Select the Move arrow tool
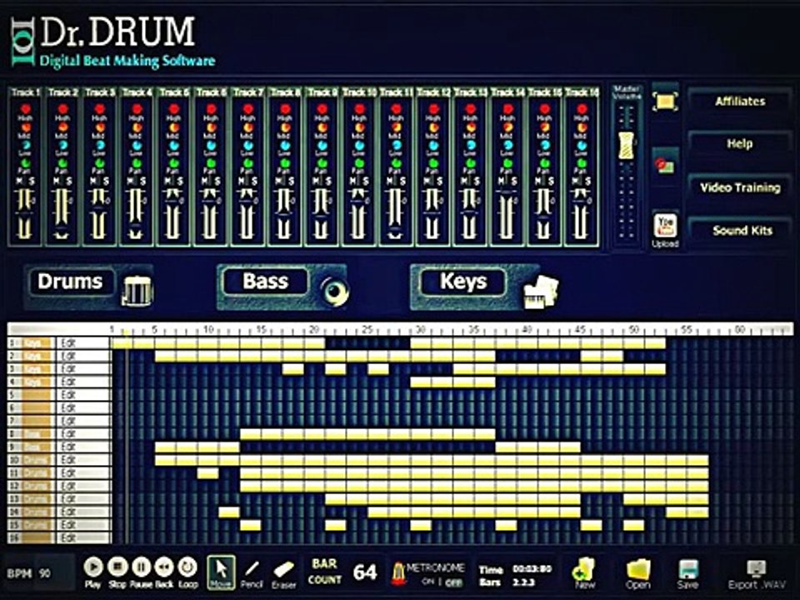 coord(222,572)
